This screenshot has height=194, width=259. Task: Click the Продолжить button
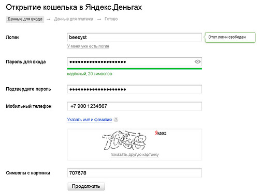point(86,186)
